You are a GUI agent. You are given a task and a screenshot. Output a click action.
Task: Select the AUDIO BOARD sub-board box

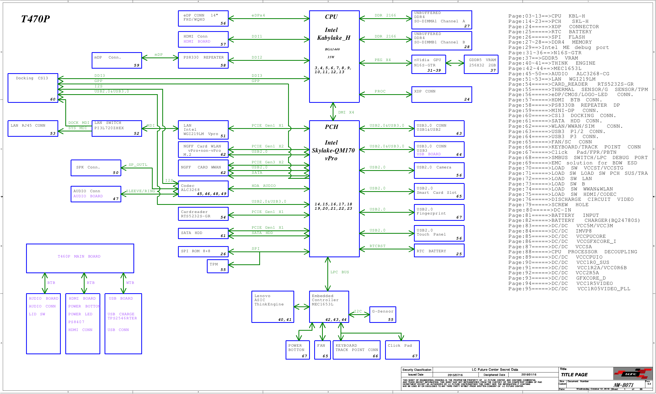click(43, 324)
